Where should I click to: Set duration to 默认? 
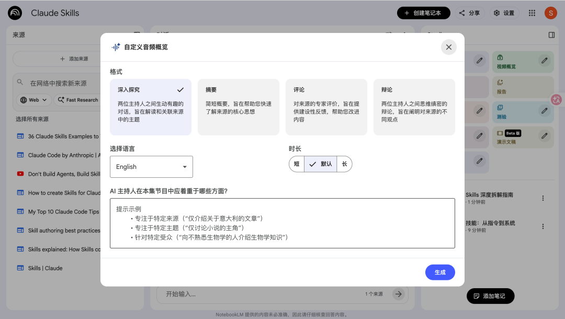coord(320,164)
